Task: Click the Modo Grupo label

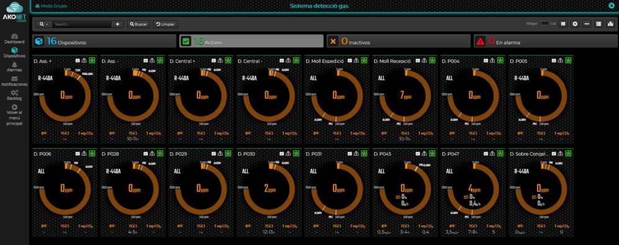Action: coord(51,6)
